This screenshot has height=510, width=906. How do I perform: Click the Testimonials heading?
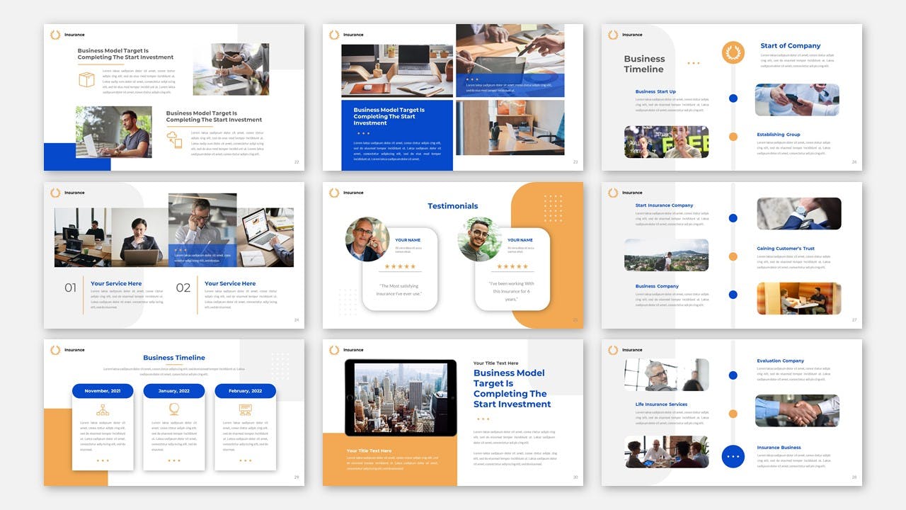[x=452, y=206]
